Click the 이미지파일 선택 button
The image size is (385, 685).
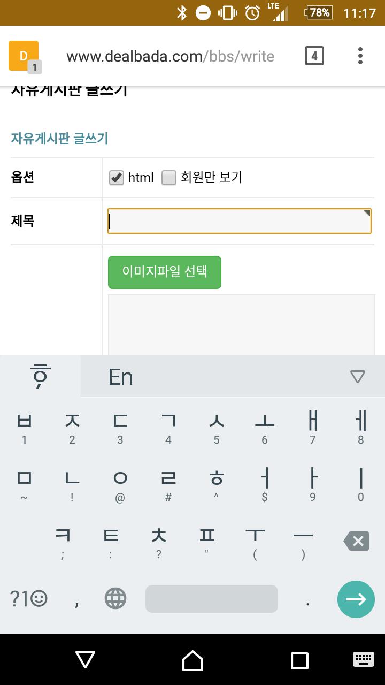click(x=165, y=272)
